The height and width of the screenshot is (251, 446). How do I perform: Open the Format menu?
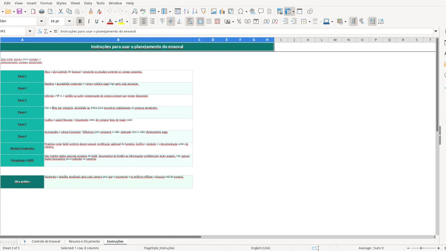tap(46, 3)
